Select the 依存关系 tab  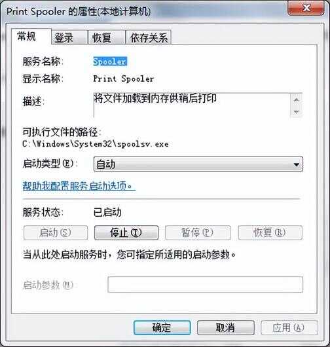[x=149, y=37]
